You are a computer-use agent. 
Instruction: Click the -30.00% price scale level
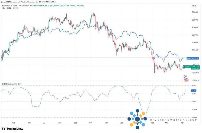click(x=195, y=80)
